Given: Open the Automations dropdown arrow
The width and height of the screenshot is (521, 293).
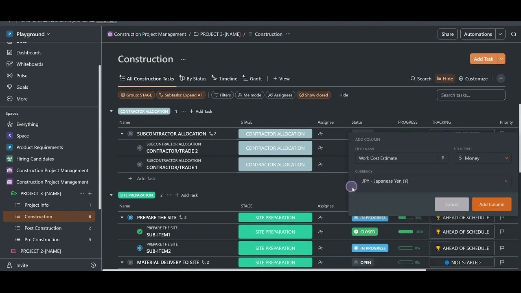Looking at the screenshot, I should 501,34.
